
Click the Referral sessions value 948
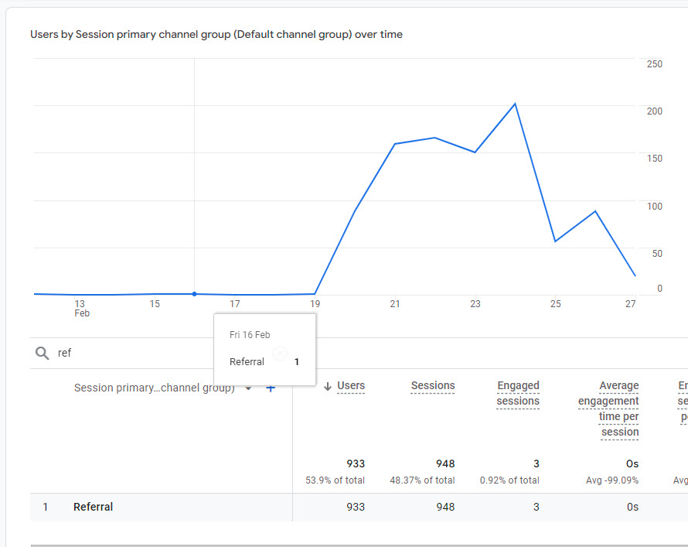click(445, 507)
